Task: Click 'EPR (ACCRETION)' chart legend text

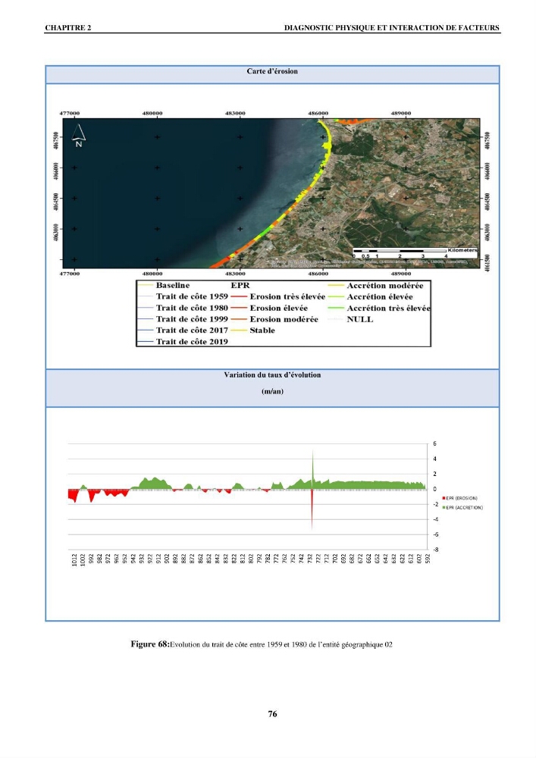Action: pyautogui.click(x=465, y=508)
